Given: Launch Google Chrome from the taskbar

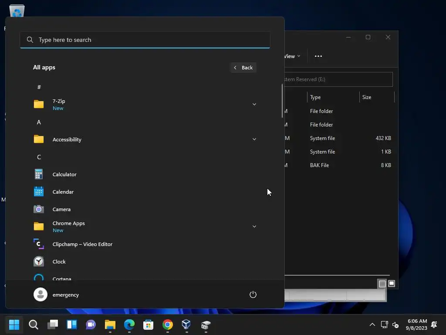Looking at the screenshot, I should tap(168, 325).
